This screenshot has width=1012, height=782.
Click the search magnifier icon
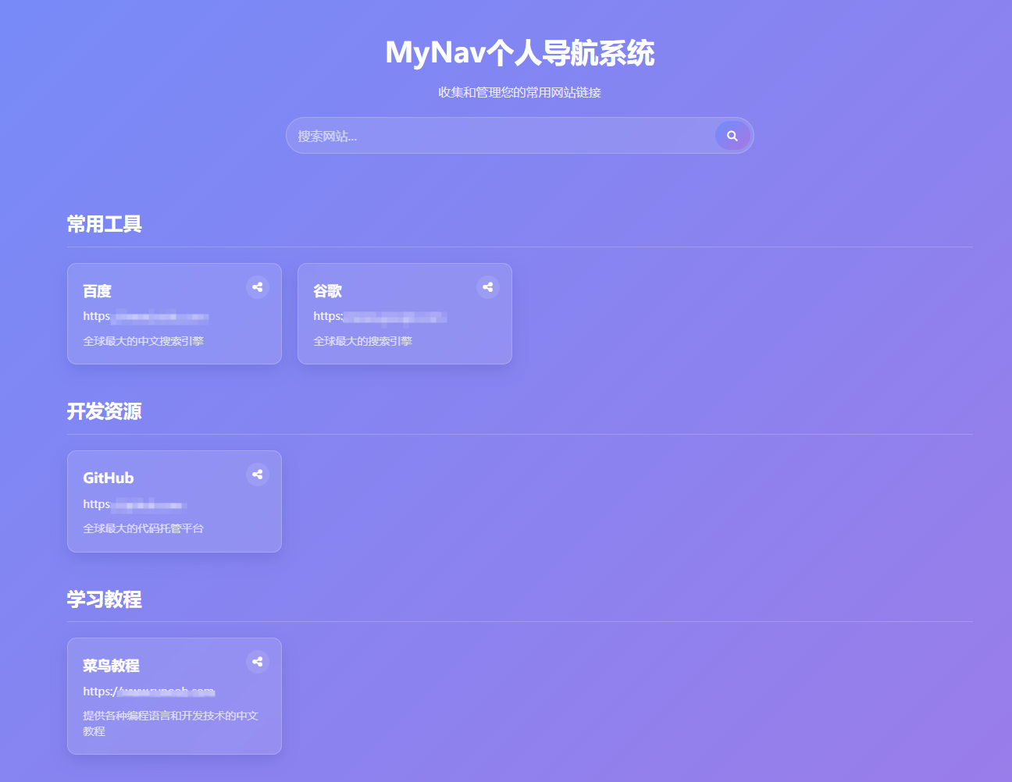pyautogui.click(x=732, y=135)
